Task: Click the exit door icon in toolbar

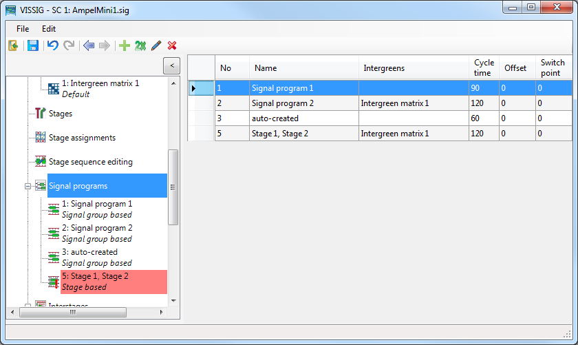Action: [12, 45]
